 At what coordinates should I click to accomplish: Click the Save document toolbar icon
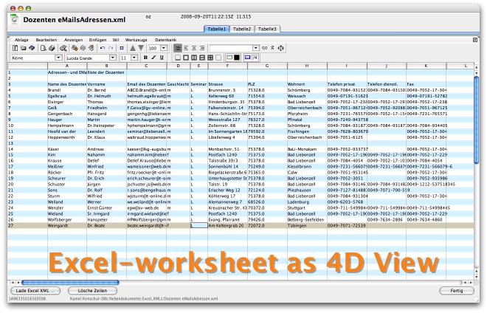coord(32,48)
